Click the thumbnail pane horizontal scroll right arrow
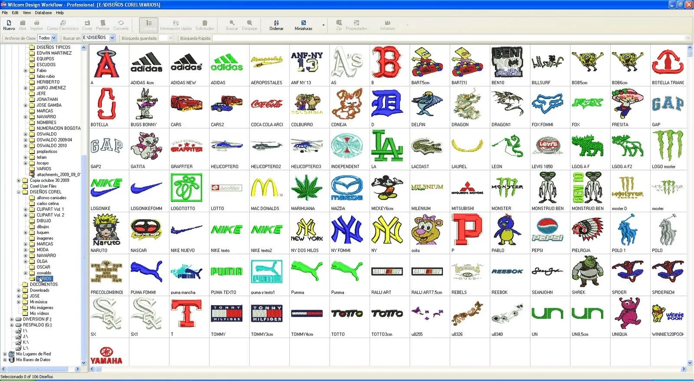 tap(684, 369)
